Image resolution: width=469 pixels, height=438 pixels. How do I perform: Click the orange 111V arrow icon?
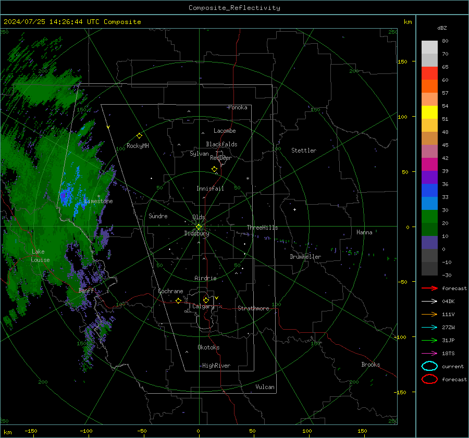click(x=429, y=314)
